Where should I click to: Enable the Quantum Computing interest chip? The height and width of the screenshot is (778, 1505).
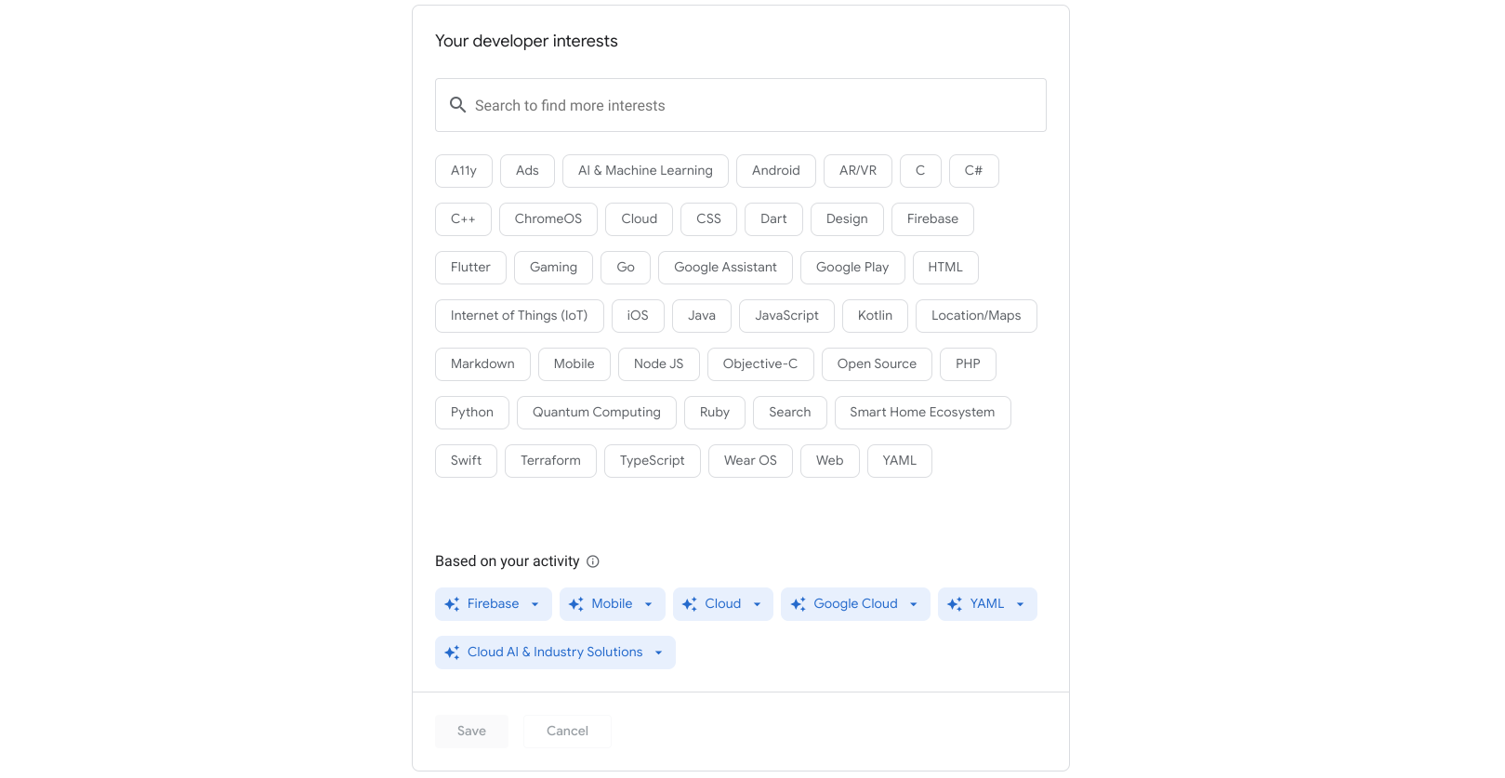(596, 413)
